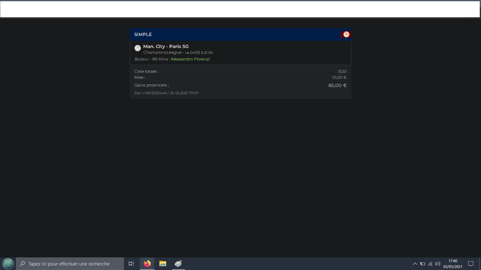Open File Explorer from the taskbar
Screen dimensions: 481x270
163,264
